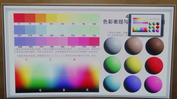Click the red C label above gradient

(x=50, y=59)
